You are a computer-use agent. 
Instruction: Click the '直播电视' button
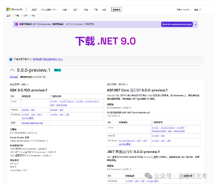[116, 10]
